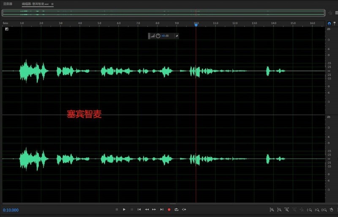
Task: Zoom out amplitude icon
Action: [279, 209]
